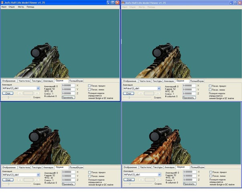Open Текстуры tab in top-right window

tap(157, 81)
